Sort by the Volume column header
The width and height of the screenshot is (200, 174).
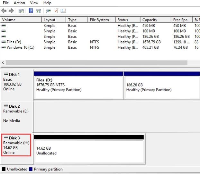tap(21, 20)
